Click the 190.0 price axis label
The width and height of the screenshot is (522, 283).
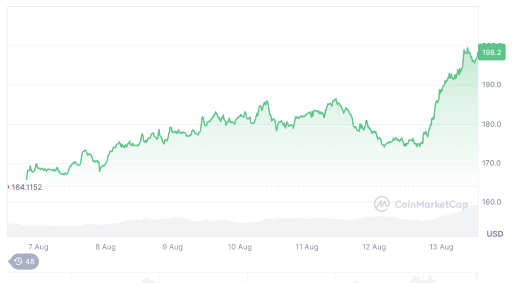click(491, 85)
